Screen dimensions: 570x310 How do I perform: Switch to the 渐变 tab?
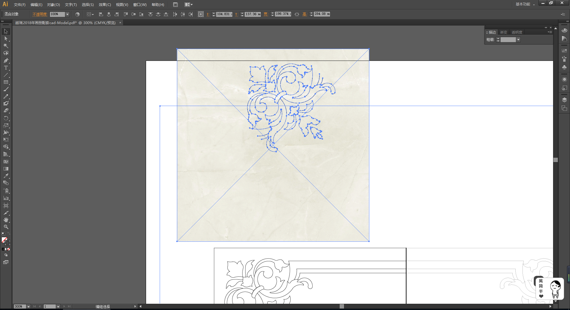[503, 32]
